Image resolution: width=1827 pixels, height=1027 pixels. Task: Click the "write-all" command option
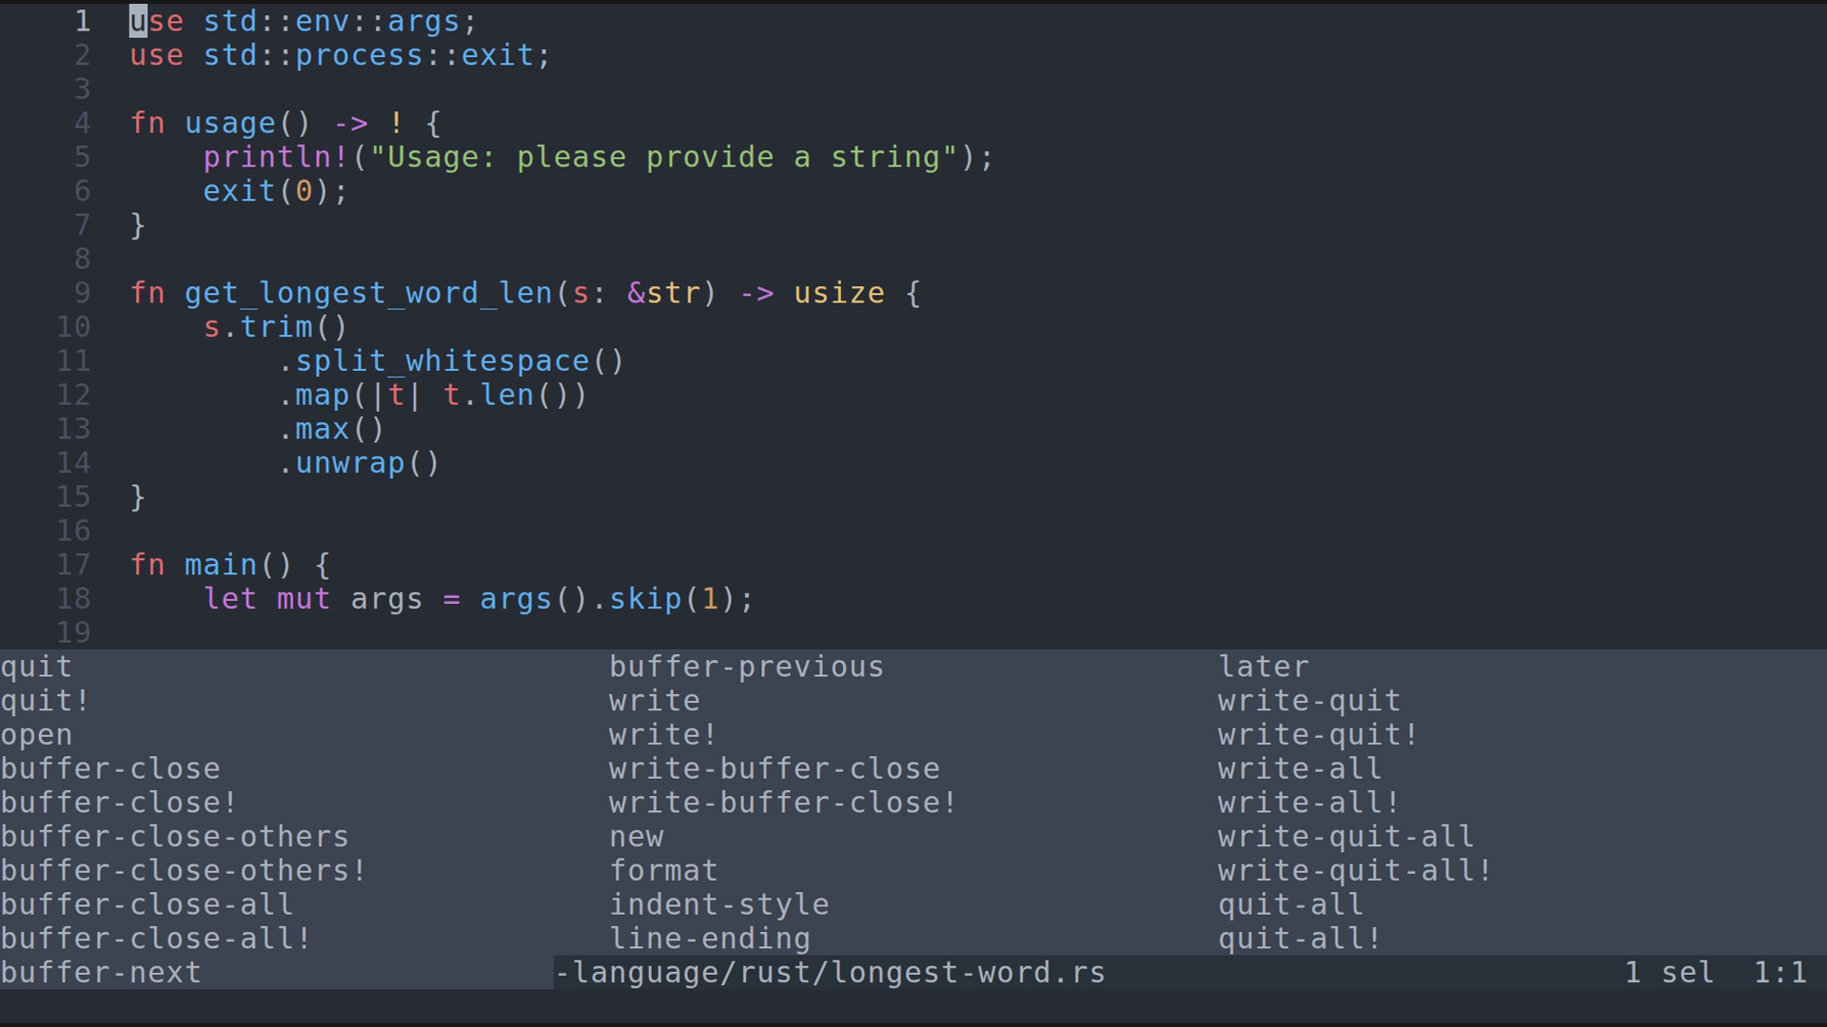pyautogui.click(x=1300, y=768)
